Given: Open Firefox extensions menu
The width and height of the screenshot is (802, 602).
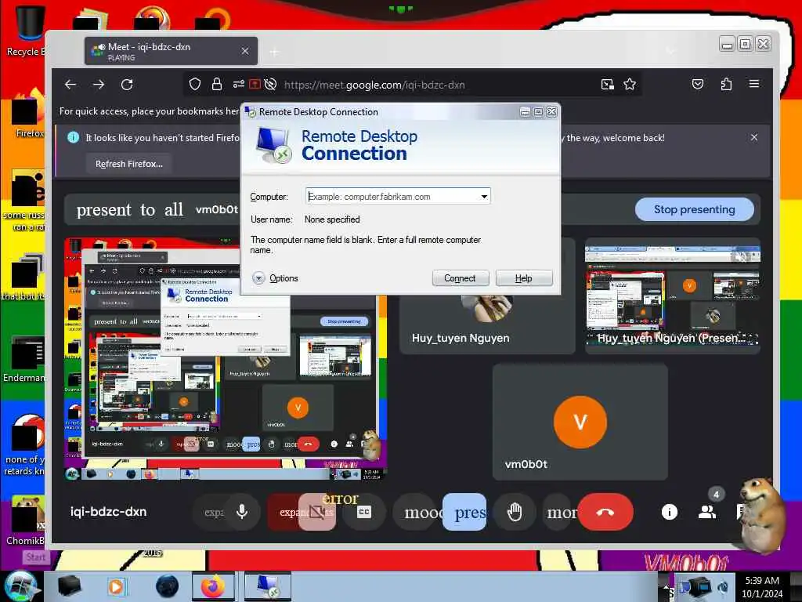Looking at the screenshot, I should 726,84.
